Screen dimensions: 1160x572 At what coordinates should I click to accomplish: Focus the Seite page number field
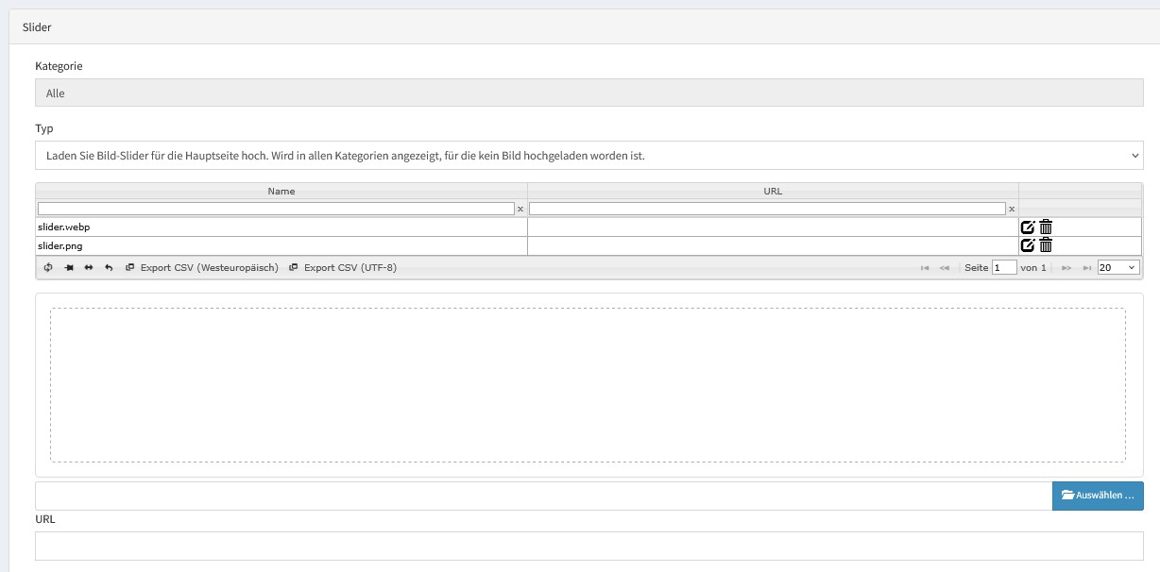[x=1004, y=268]
